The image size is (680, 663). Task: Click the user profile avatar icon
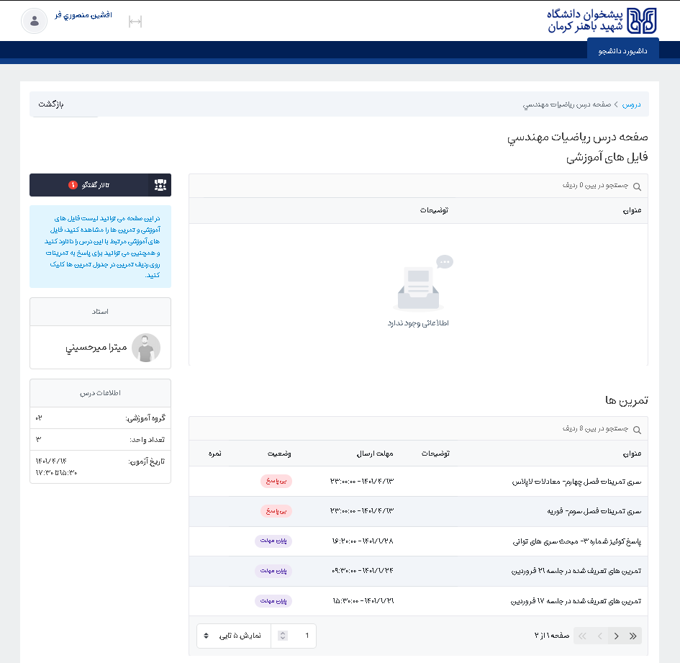click(35, 21)
